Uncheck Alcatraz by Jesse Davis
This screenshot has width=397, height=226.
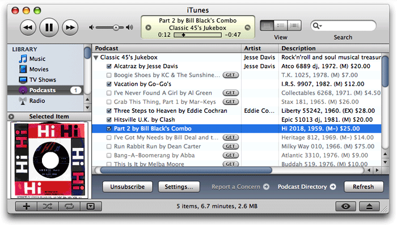click(109, 66)
